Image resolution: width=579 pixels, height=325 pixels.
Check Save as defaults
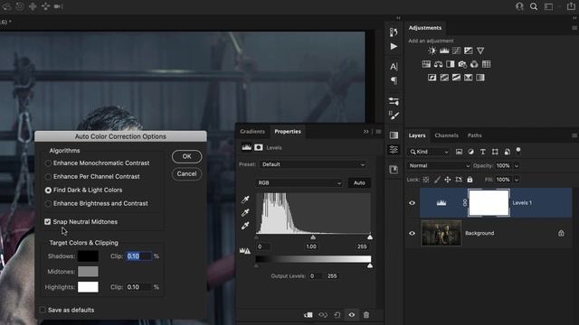point(43,310)
